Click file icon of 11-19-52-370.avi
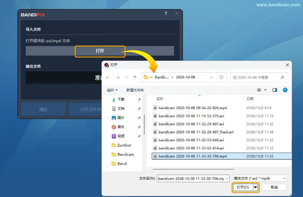Viewport: 303px width, 197px height. tap(155, 116)
